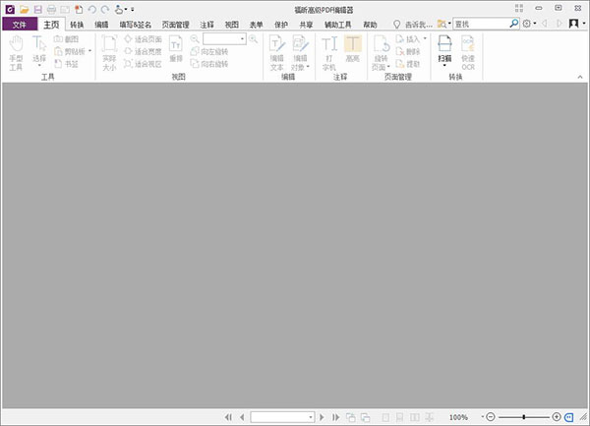The image size is (590, 426).
Task: Go to previous page in status bar
Action: (x=242, y=417)
